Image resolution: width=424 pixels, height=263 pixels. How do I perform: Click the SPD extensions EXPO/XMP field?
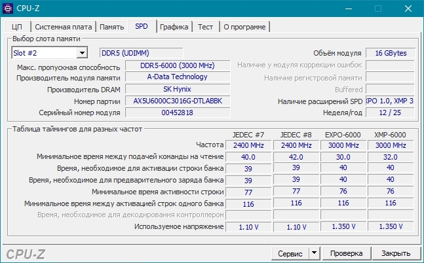point(389,101)
